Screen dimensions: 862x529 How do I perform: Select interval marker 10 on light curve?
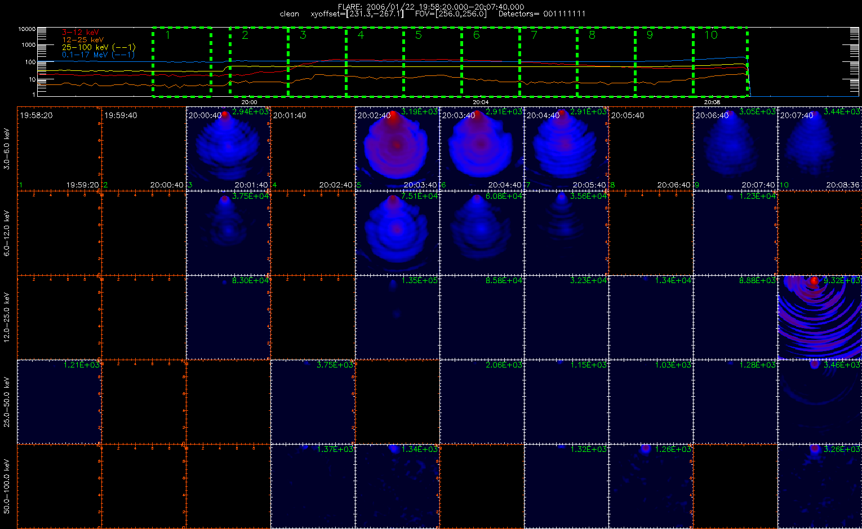click(x=712, y=35)
